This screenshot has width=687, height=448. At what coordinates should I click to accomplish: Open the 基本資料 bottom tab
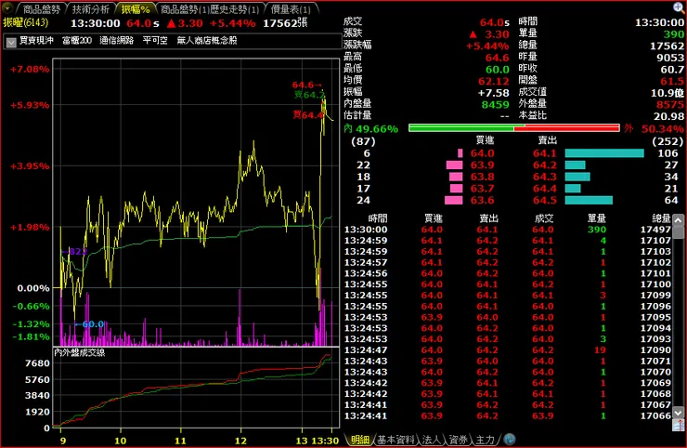tap(395, 440)
